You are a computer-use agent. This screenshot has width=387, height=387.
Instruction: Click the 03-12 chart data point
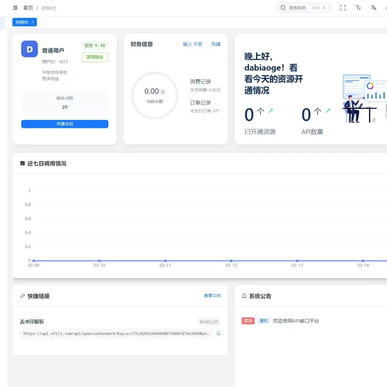pos(231,261)
